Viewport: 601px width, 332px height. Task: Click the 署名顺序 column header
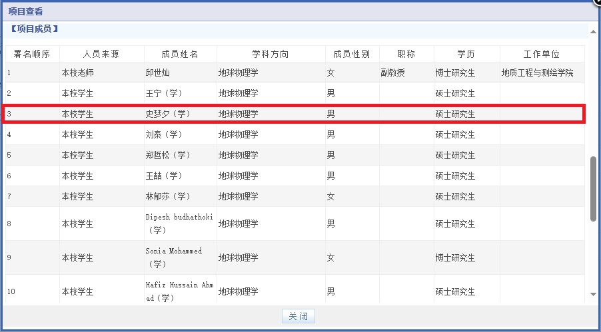click(32, 55)
